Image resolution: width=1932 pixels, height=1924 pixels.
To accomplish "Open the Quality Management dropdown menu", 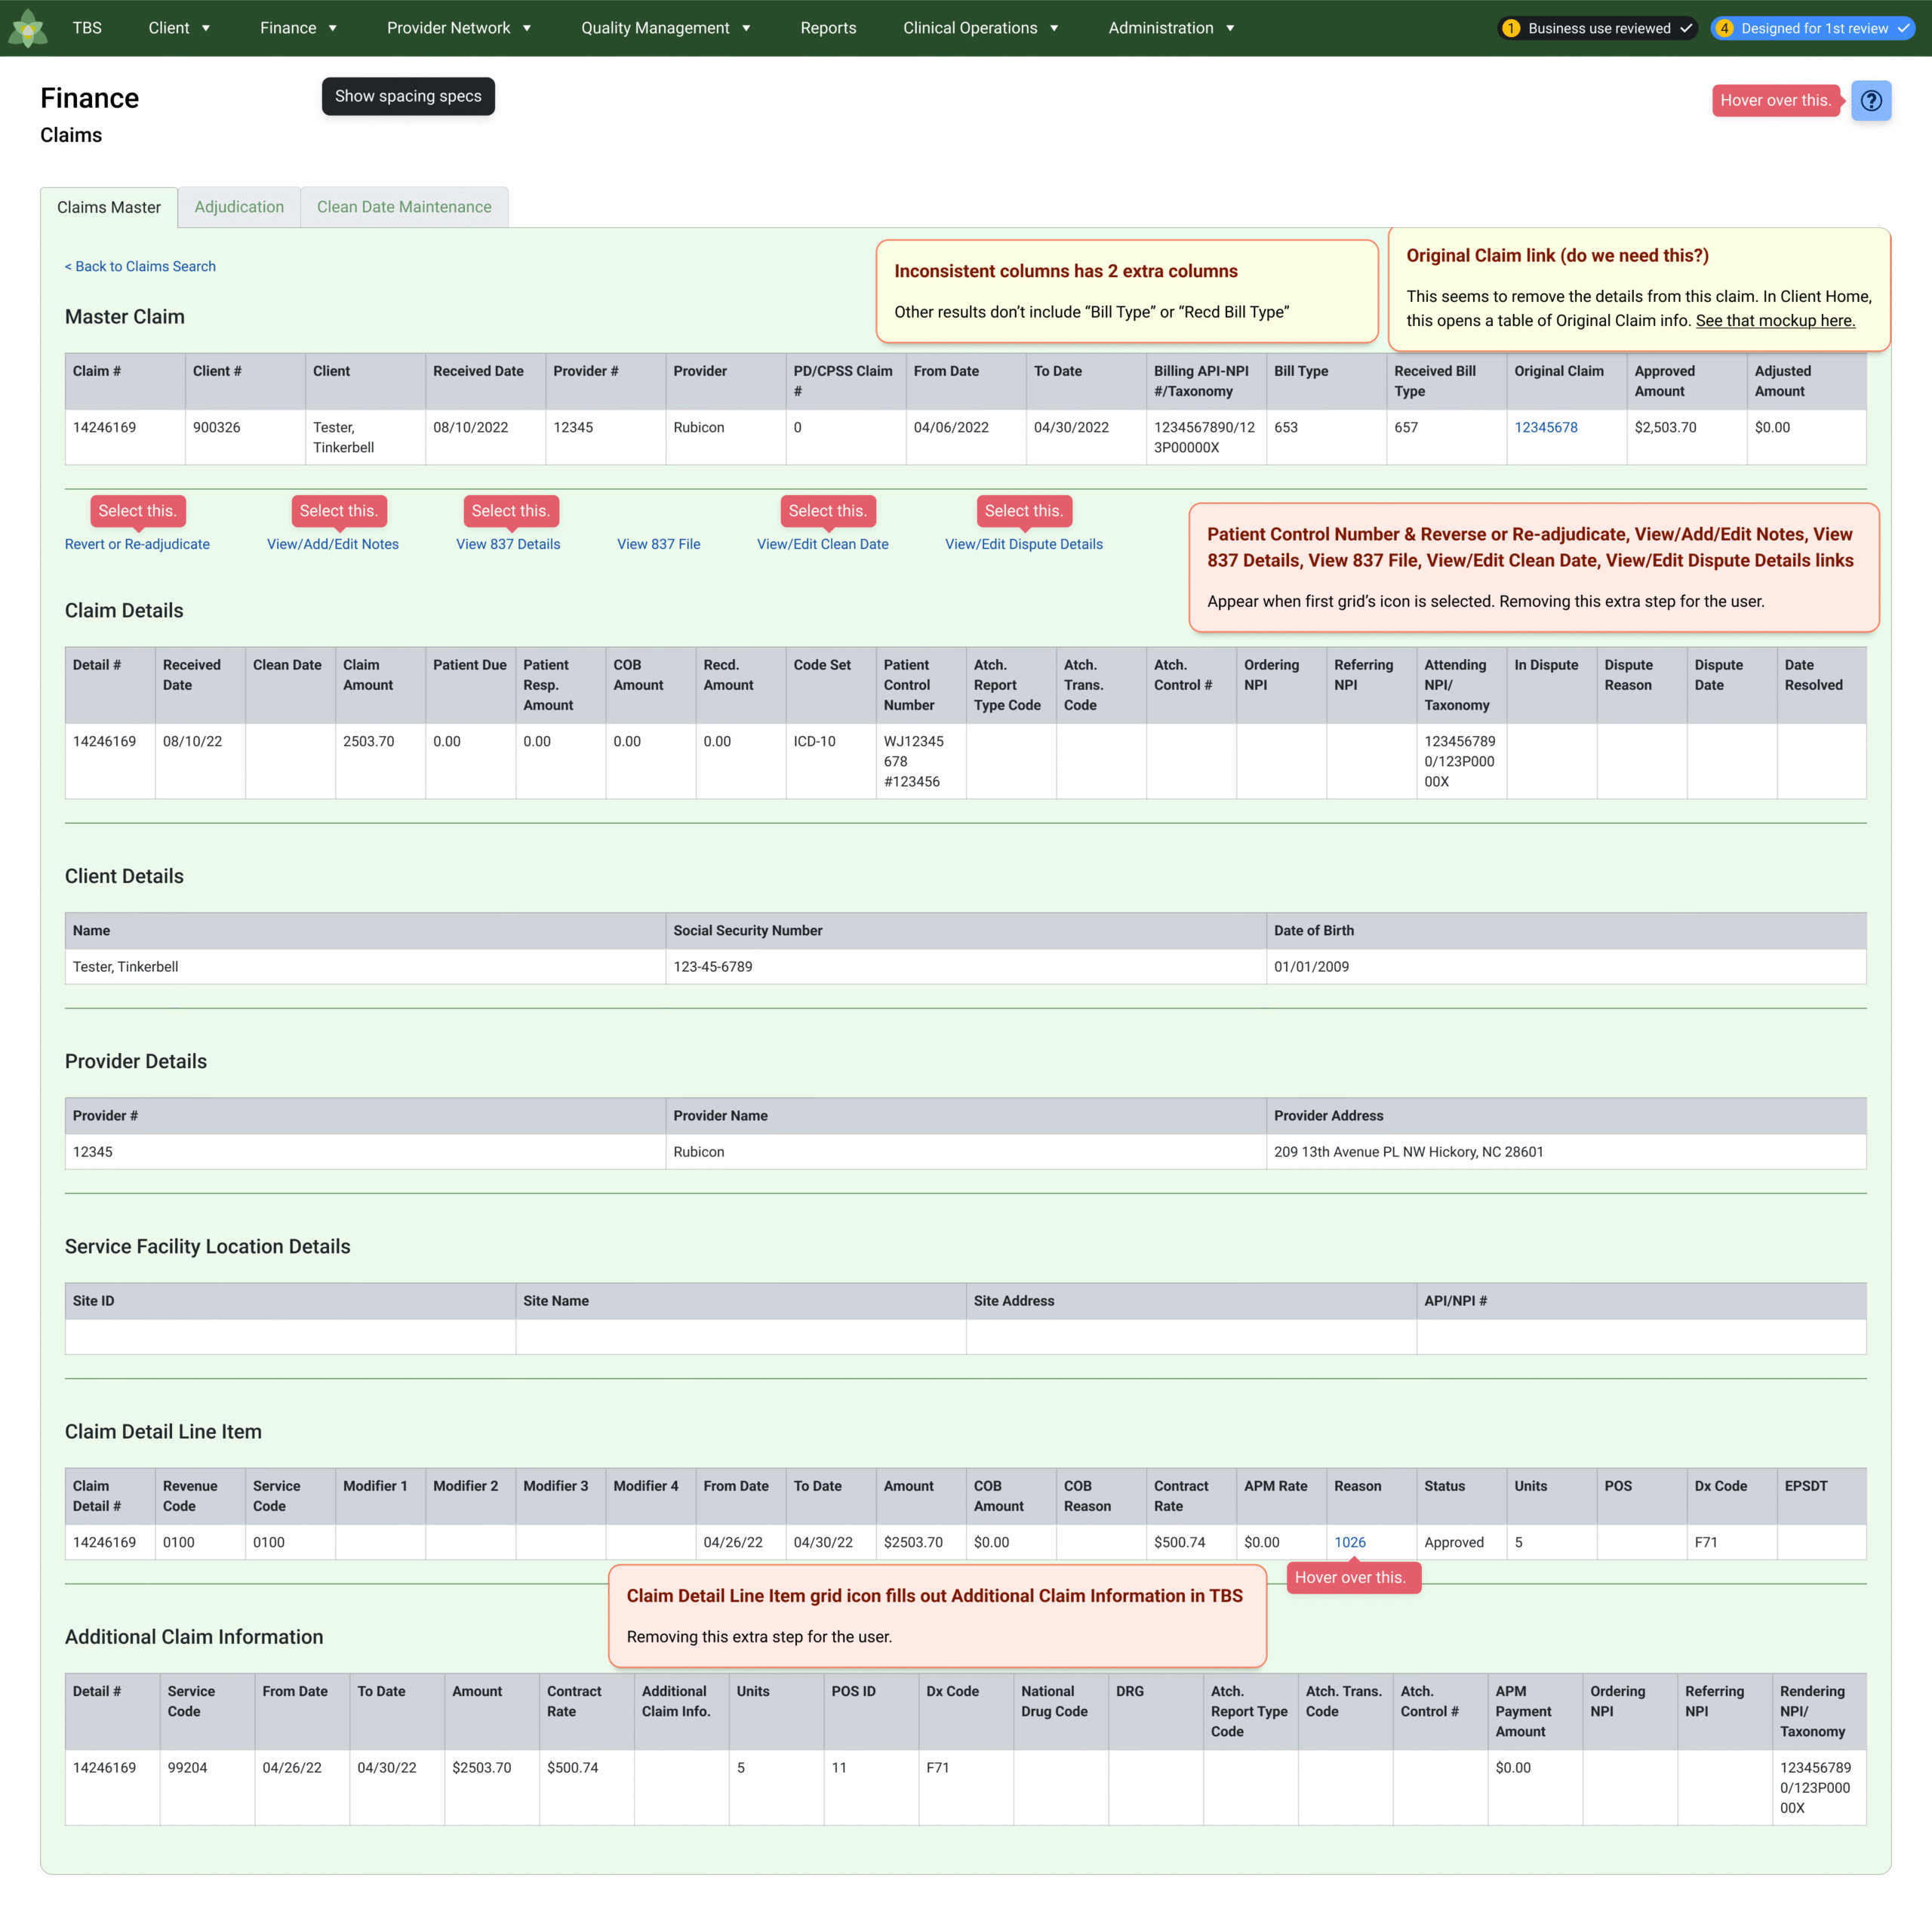I will tap(666, 28).
